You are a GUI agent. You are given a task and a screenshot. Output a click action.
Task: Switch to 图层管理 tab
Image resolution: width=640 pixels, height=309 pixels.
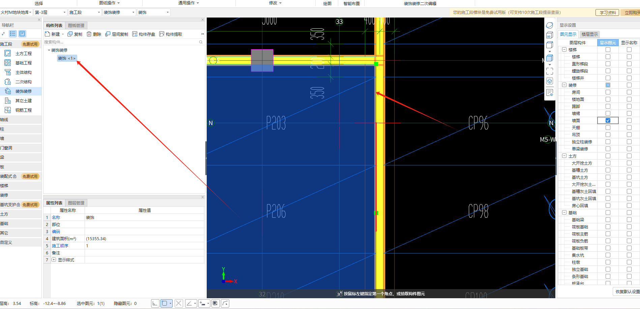click(x=76, y=203)
